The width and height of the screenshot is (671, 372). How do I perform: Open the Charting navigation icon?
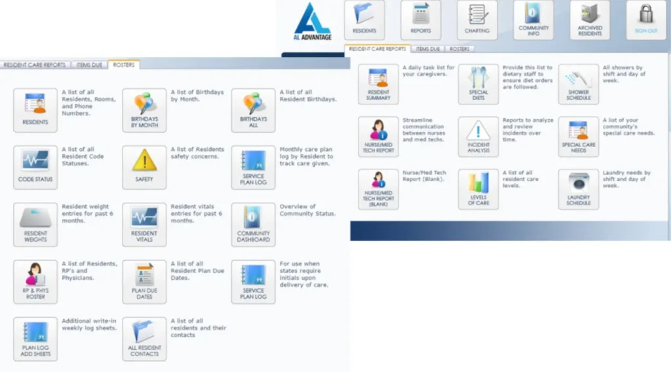[x=477, y=20]
